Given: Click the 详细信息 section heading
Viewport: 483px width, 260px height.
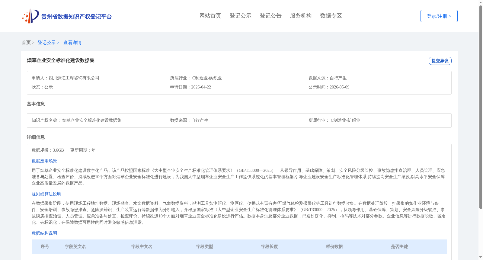Looking at the screenshot, I should [x=36, y=137].
